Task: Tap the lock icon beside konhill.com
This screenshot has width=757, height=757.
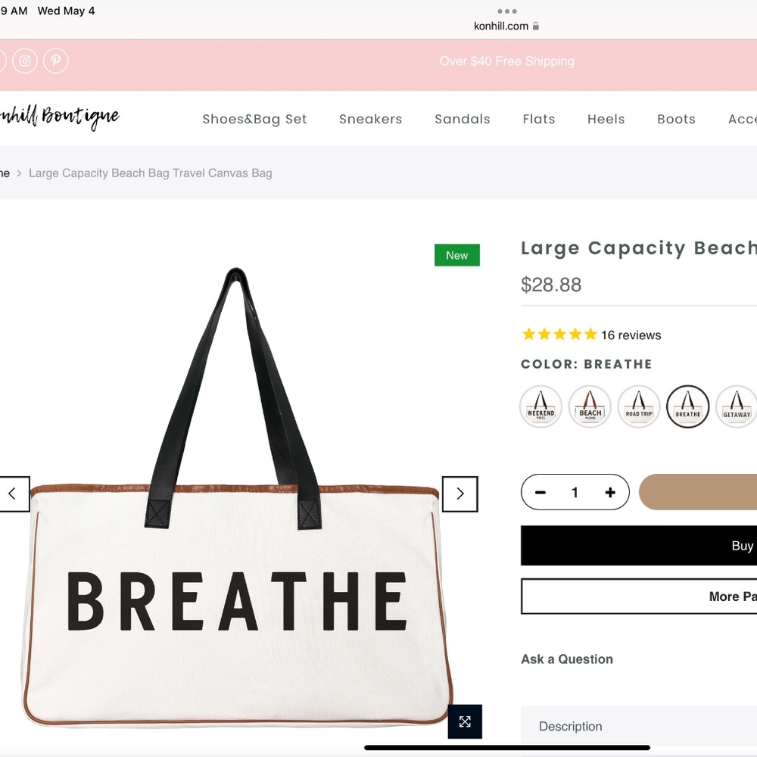Action: (535, 26)
